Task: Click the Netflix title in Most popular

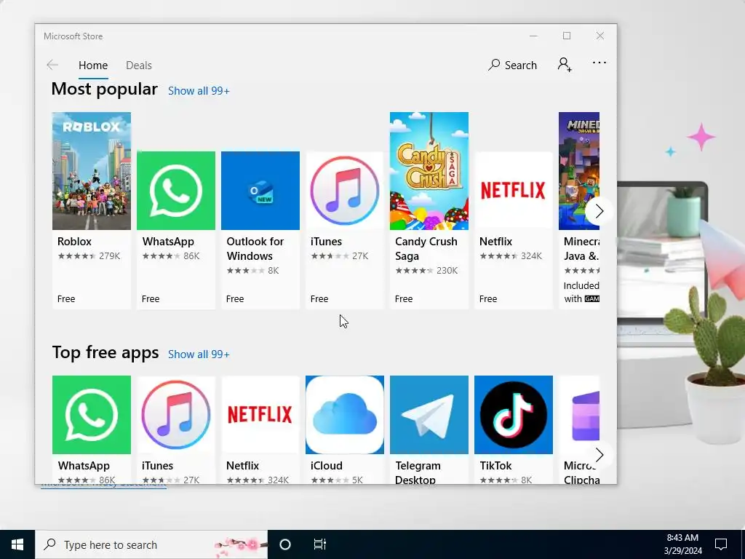Action: (x=495, y=242)
